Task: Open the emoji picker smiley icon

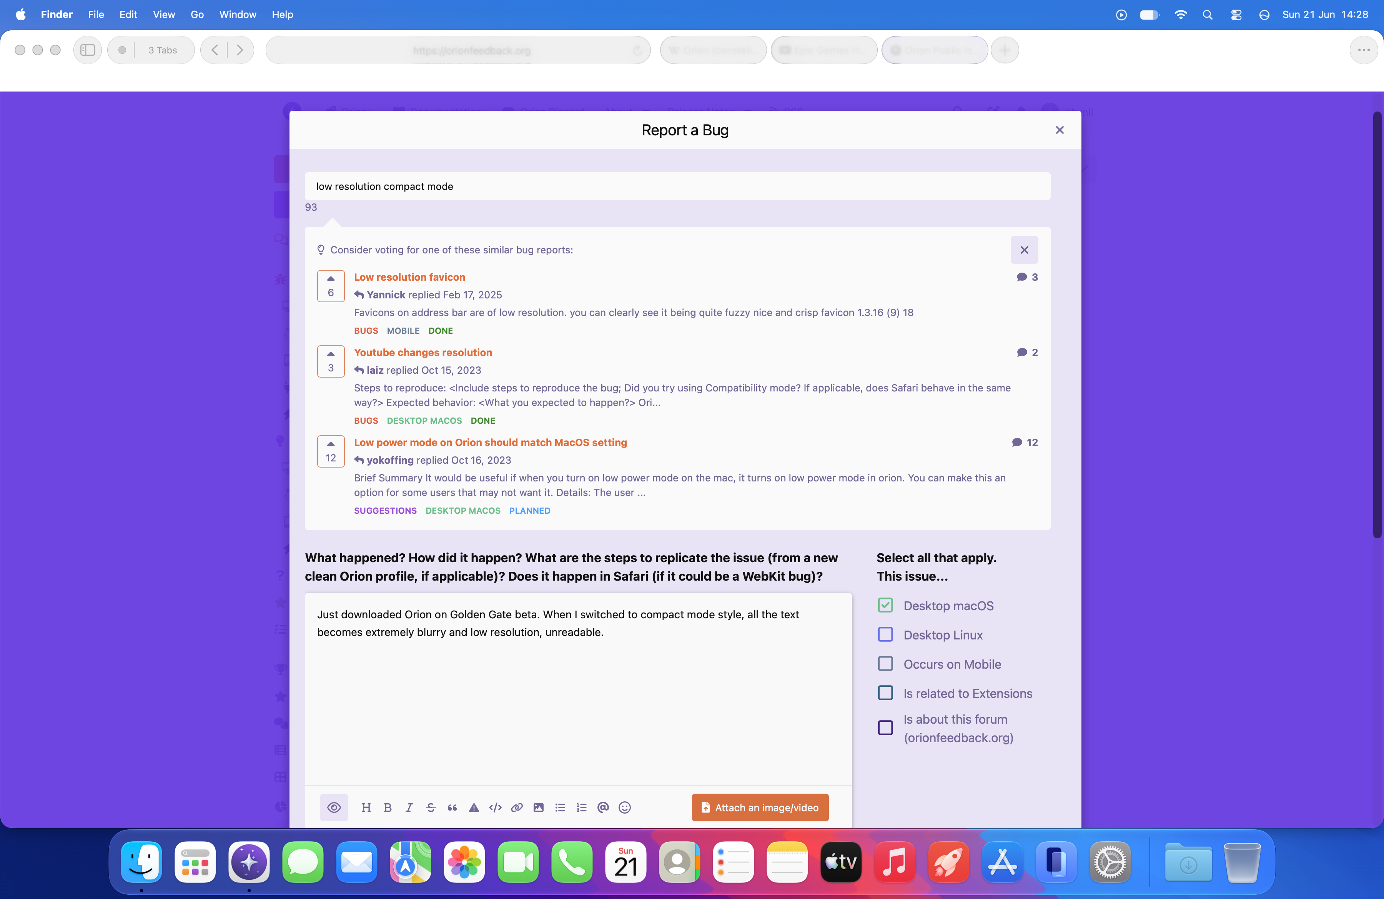Action: (625, 807)
